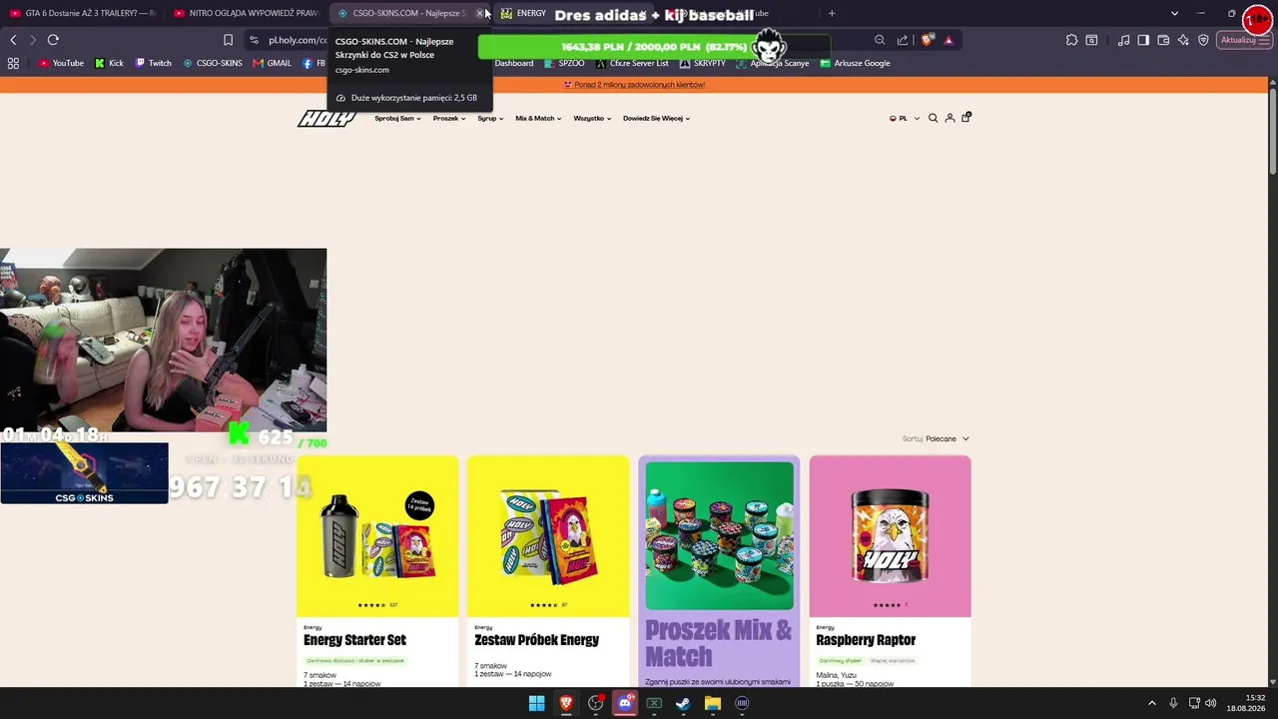The width and height of the screenshot is (1278, 719).
Task: Open the Brave Wallet icon
Action: (x=1163, y=40)
